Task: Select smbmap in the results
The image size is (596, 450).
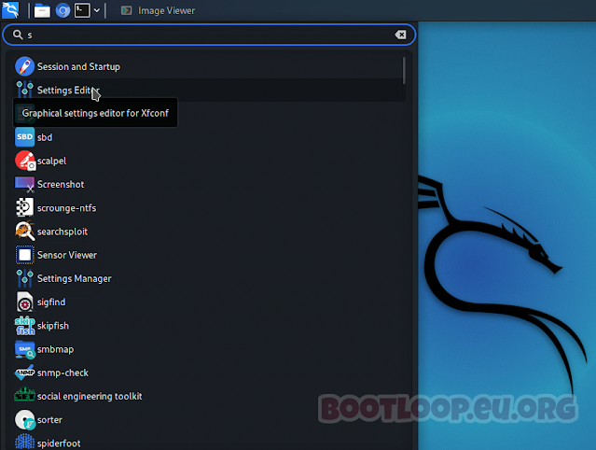Action: (209, 349)
